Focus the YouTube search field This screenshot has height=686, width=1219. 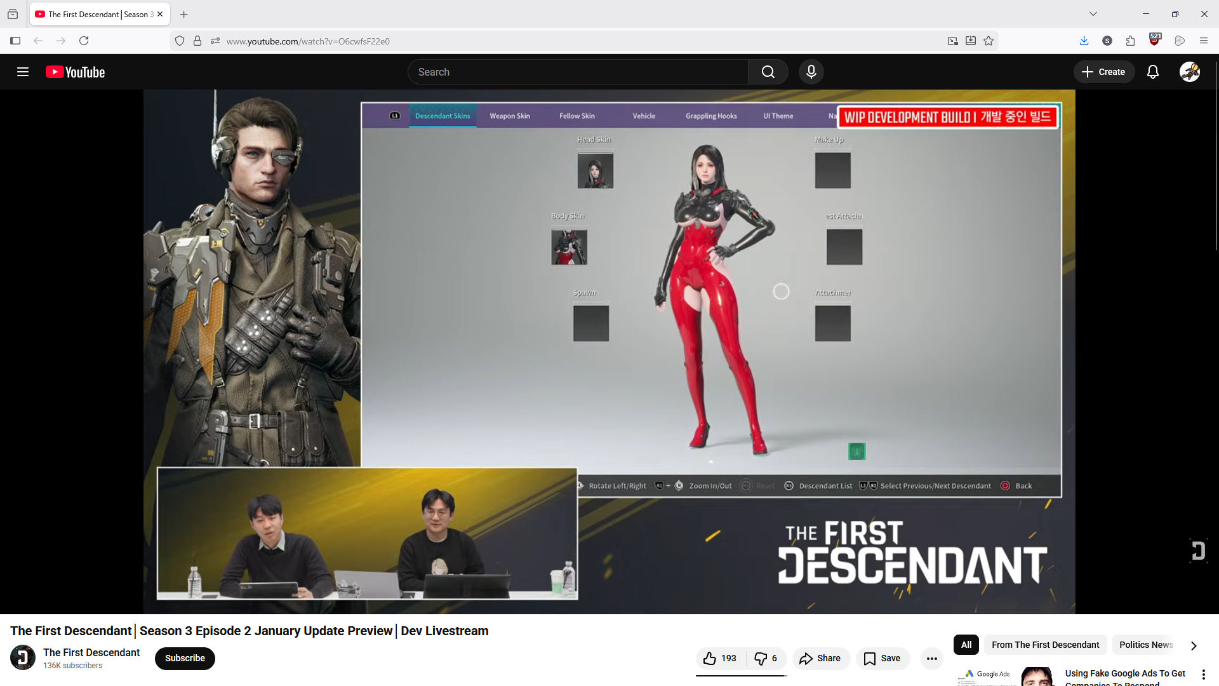point(578,72)
